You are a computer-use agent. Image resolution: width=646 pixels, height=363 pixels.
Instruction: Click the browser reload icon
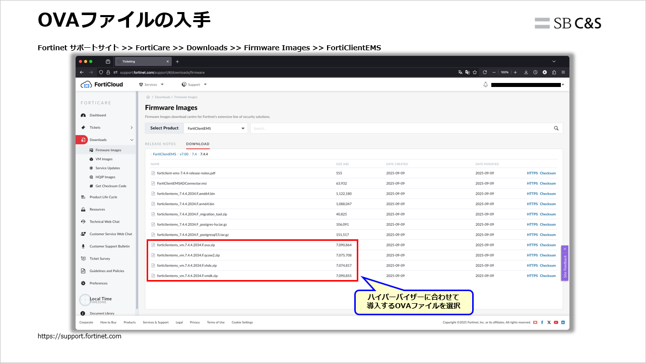click(484, 72)
